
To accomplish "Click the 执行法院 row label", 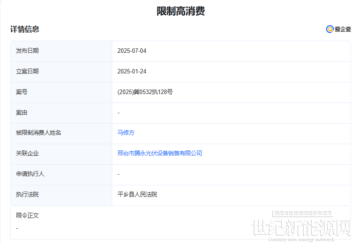I will pyautogui.click(x=27, y=194).
